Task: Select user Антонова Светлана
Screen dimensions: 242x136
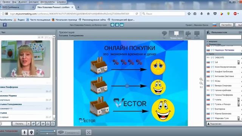Action: pos(224,76)
